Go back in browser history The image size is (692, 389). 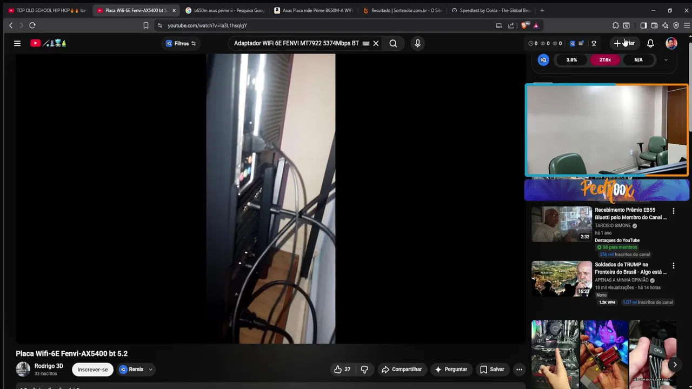[x=11, y=25]
